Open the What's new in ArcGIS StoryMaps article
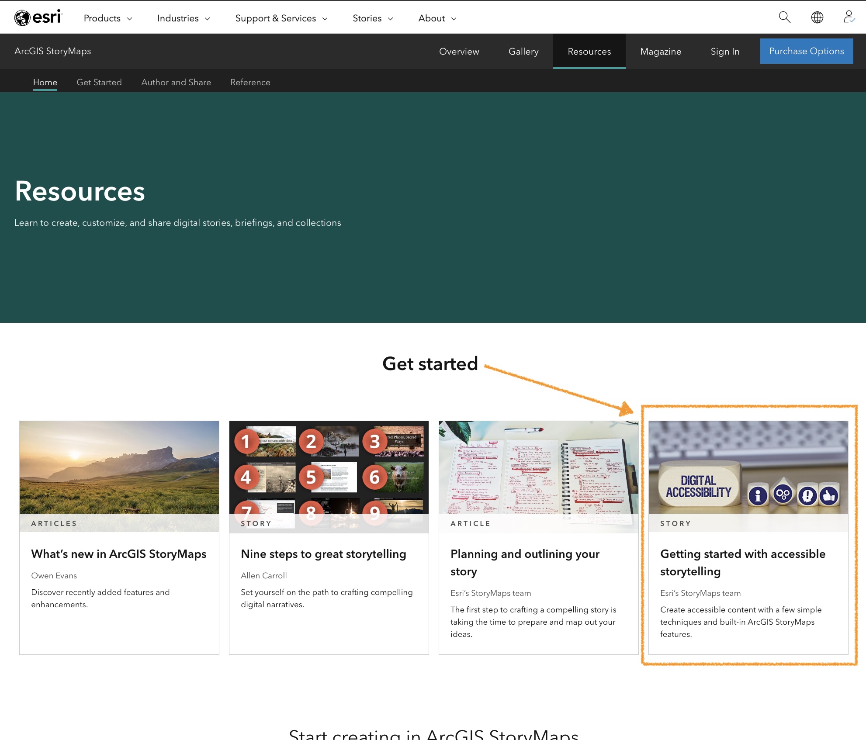 pos(118,554)
